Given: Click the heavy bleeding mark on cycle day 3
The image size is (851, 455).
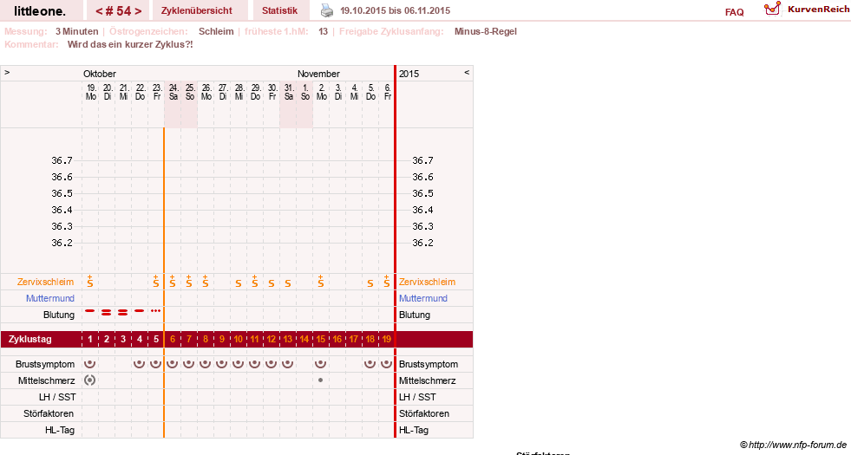Looking at the screenshot, I should [x=122, y=312].
